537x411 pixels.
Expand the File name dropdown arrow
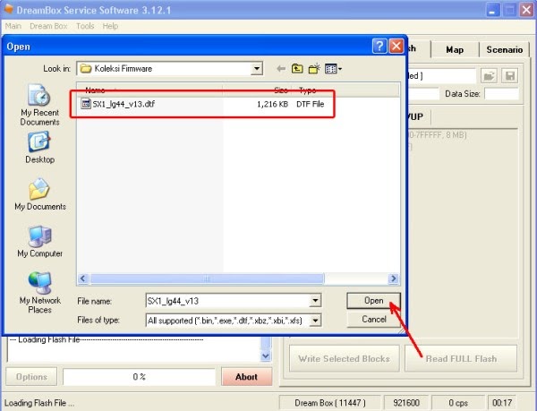tap(315, 301)
